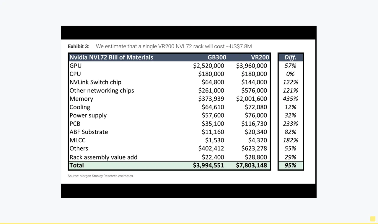The image size is (378, 224).
Task: Select the GB300 column header
Action: click(x=217, y=57)
